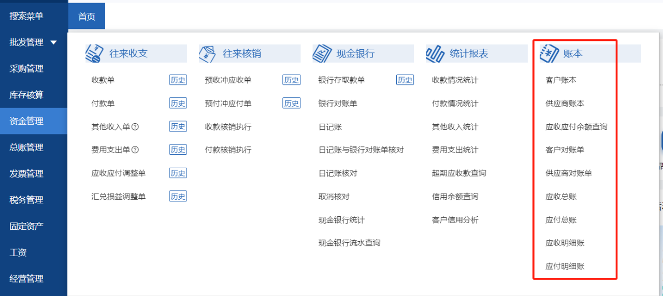The width and height of the screenshot is (663, 296).
Task: Open the 付款情况统计 report
Action: point(455,103)
